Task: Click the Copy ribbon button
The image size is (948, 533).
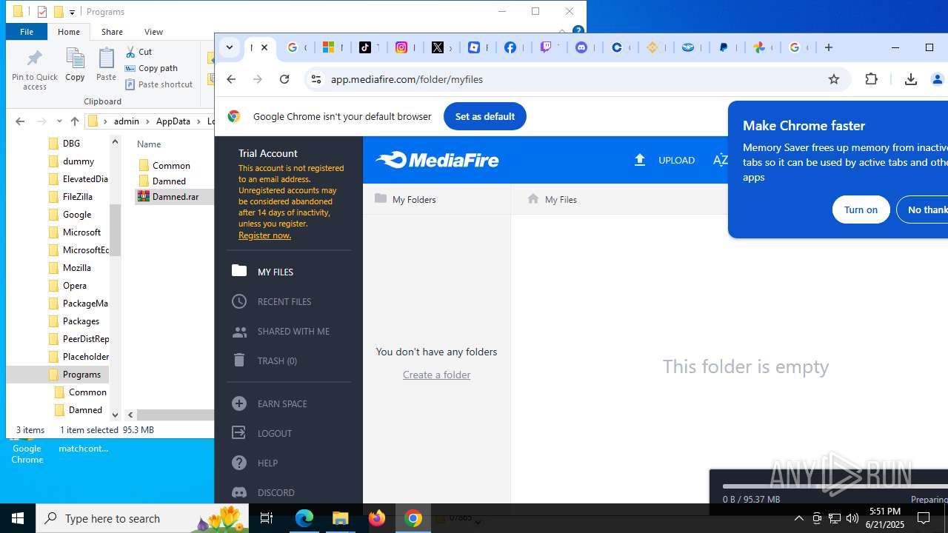Action: (x=75, y=64)
